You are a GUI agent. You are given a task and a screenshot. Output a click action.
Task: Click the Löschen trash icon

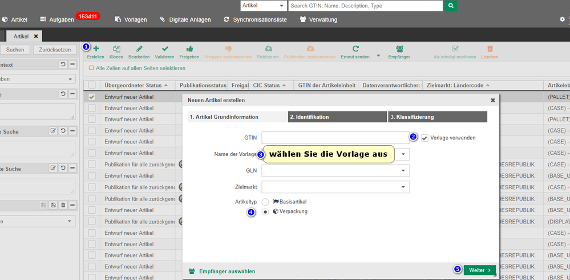coord(490,49)
